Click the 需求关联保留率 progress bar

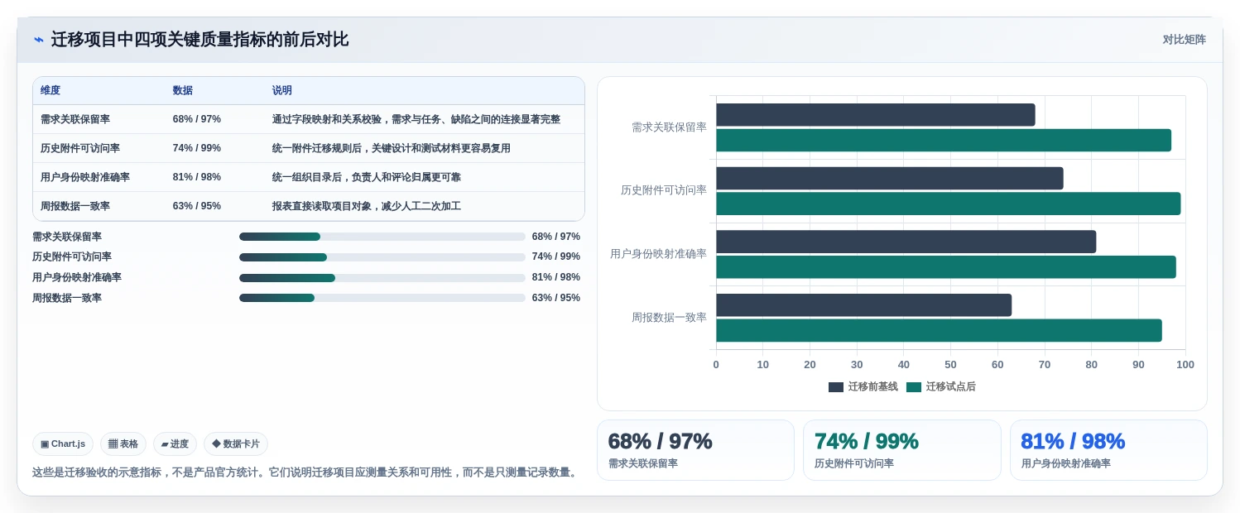click(x=382, y=237)
